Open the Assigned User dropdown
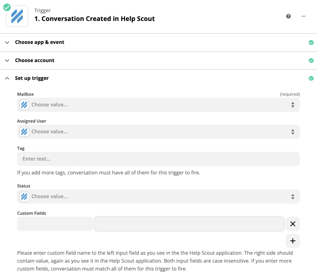The height and width of the screenshot is (280, 317). [158, 132]
